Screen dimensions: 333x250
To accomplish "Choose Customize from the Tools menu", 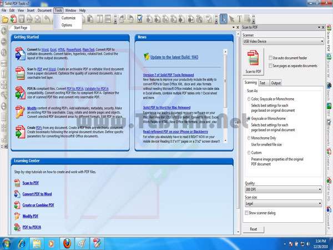I will click(x=68, y=18).
